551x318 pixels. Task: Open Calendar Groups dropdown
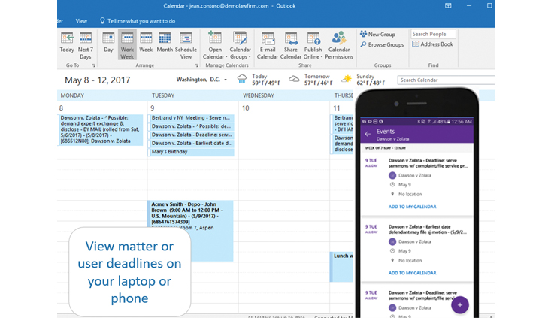241,46
